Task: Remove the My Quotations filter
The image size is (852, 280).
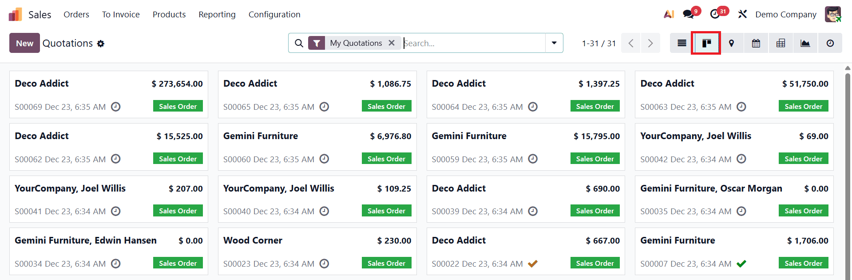Action: click(x=392, y=43)
